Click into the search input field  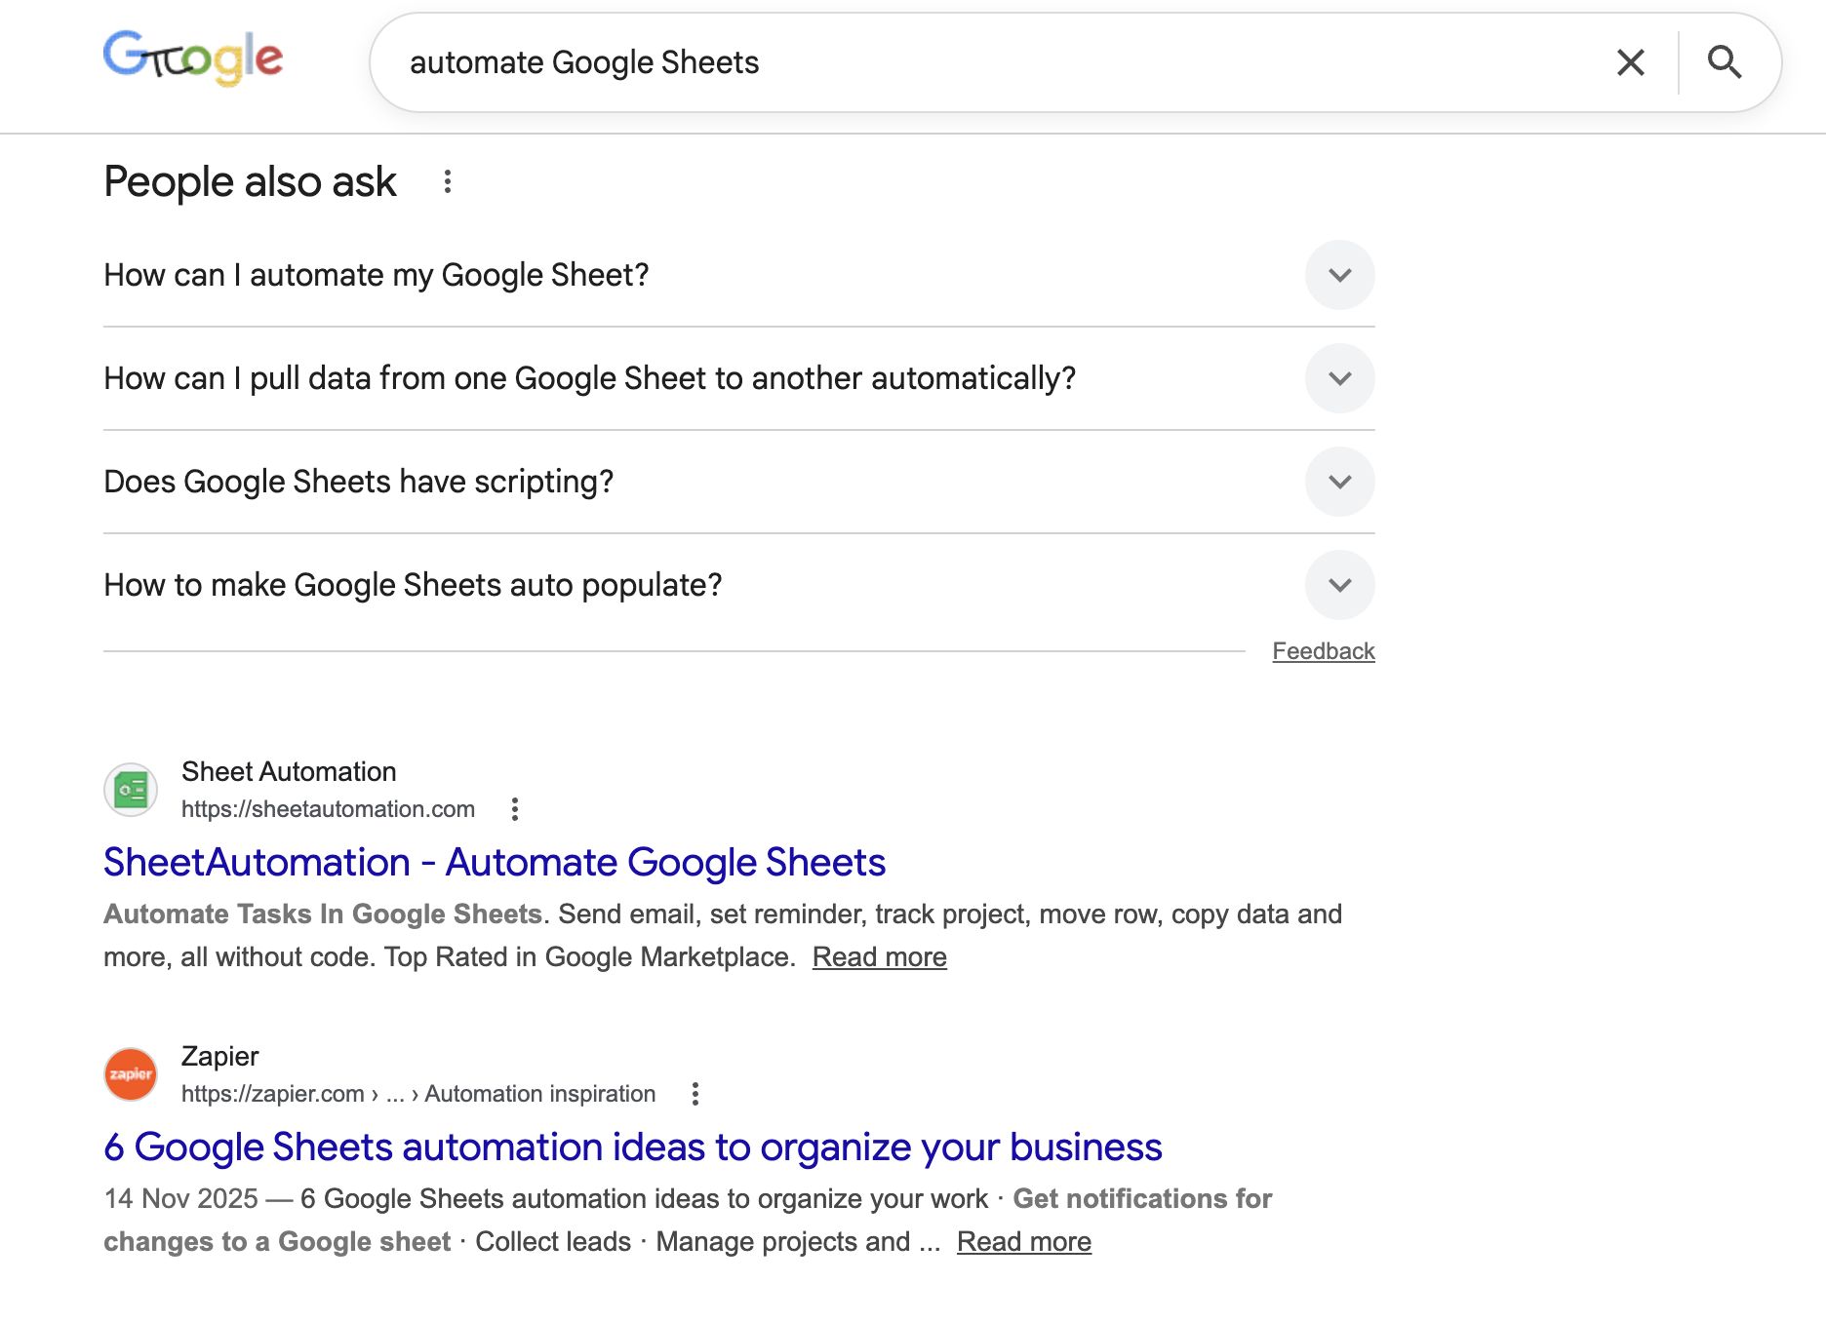[975, 62]
